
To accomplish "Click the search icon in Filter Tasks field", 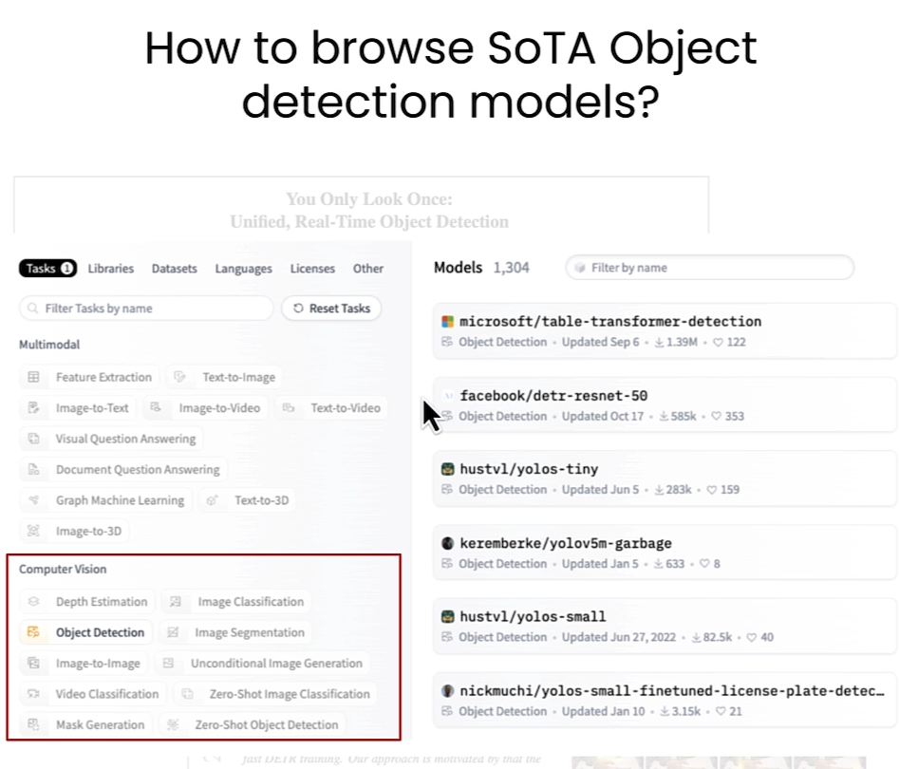I will coord(33,309).
